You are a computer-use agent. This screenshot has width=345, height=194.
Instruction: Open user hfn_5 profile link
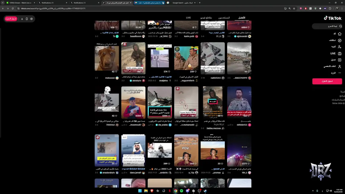click(244, 173)
